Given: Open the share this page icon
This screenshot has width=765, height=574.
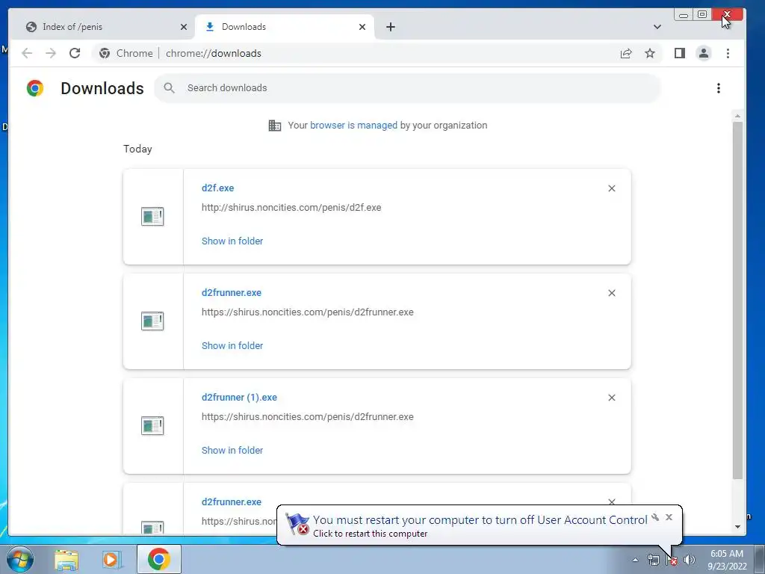Looking at the screenshot, I should (626, 53).
